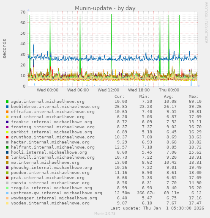Viewport: 210px width, 218px height.
Task: Select halfrunt.internal.michaelhowe.org legend label
Action: coord(53,147)
